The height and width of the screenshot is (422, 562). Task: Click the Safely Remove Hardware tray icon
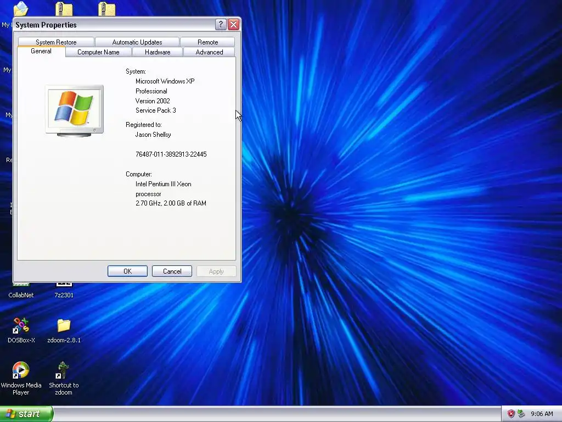click(x=521, y=414)
